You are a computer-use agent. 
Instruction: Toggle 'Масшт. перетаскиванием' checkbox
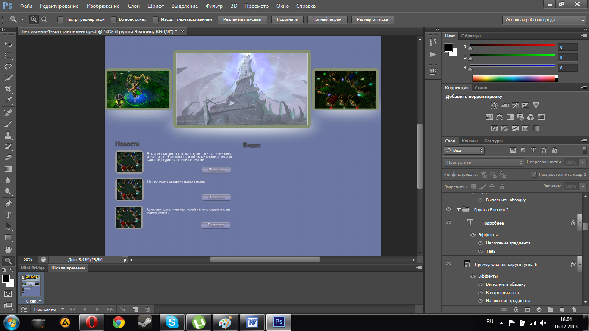pos(156,19)
